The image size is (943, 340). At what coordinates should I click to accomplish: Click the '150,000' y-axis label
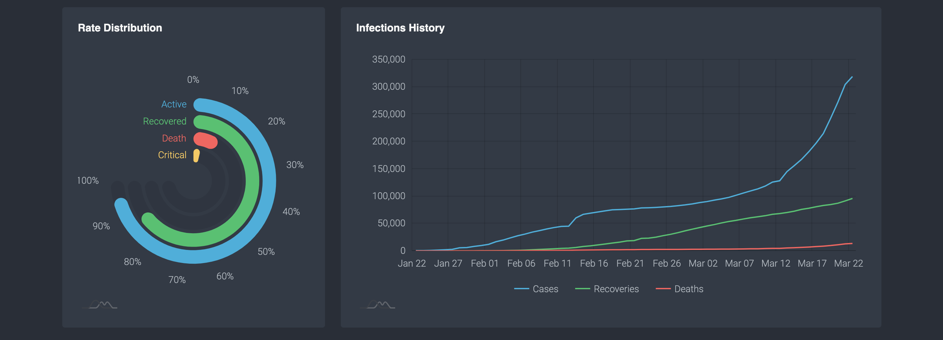(x=388, y=169)
